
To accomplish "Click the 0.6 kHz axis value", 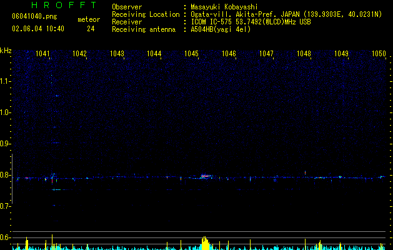I will (x=6, y=237).
